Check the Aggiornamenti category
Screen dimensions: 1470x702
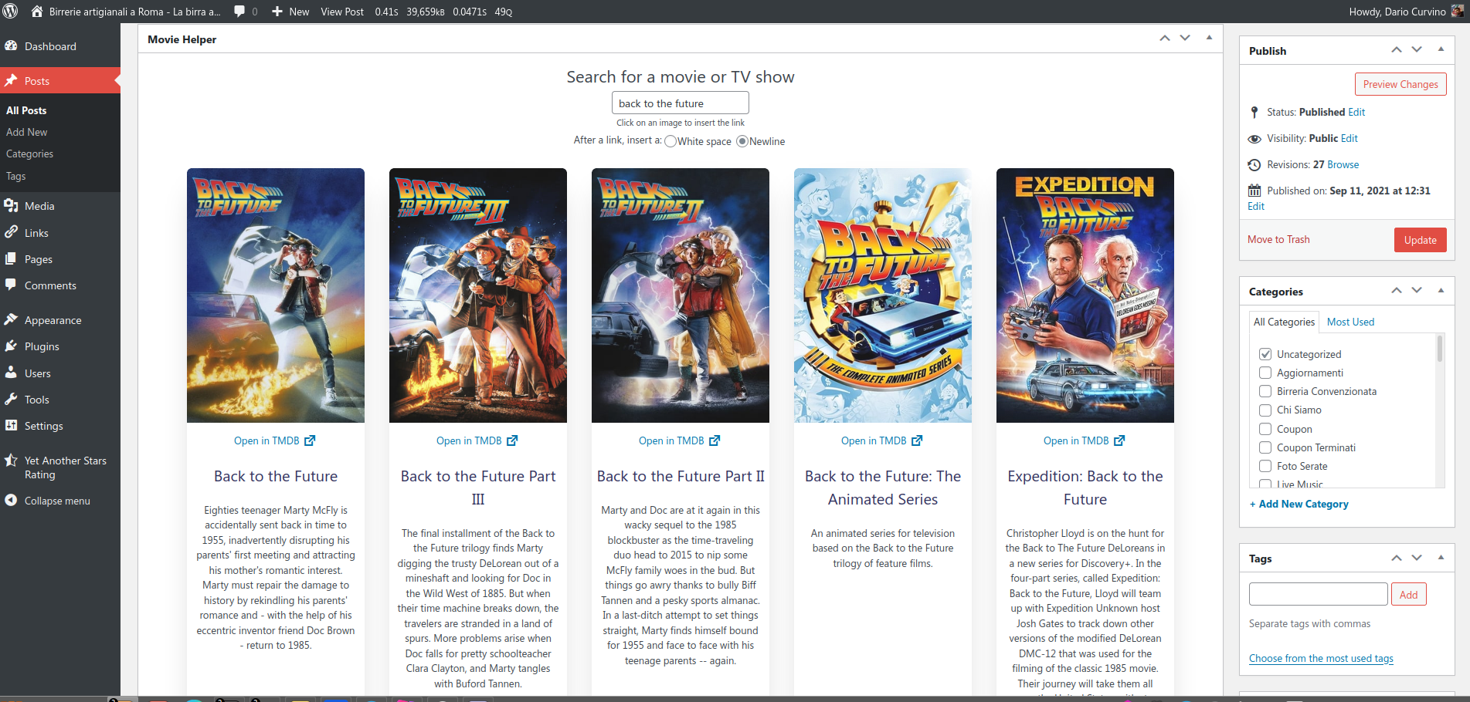click(x=1265, y=373)
